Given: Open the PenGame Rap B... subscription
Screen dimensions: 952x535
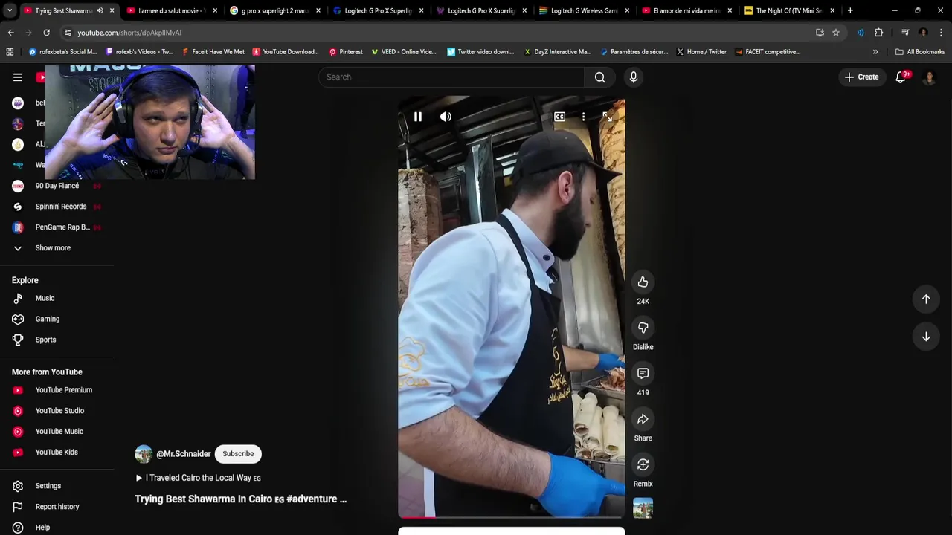Looking at the screenshot, I should [x=57, y=227].
